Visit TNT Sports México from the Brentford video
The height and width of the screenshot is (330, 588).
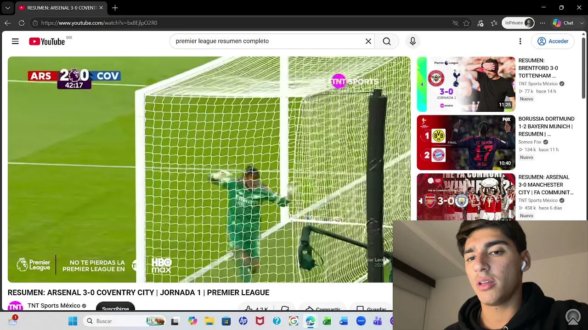pyautogui.click(x=538, y=84)
